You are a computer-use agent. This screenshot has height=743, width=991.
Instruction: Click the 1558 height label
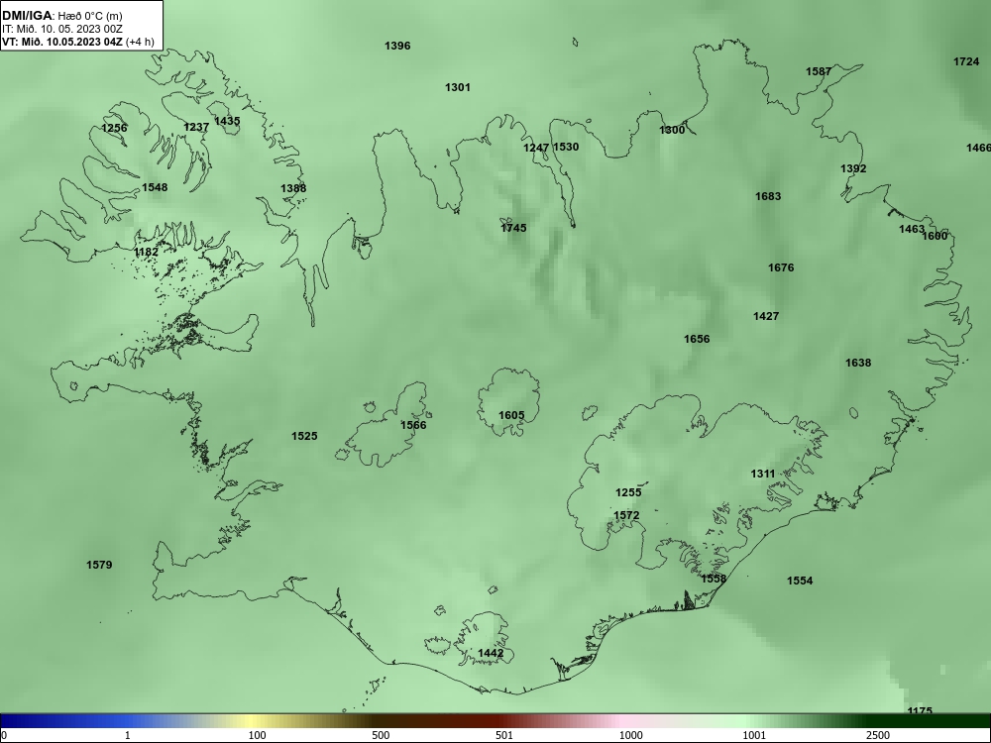point(714,579)
